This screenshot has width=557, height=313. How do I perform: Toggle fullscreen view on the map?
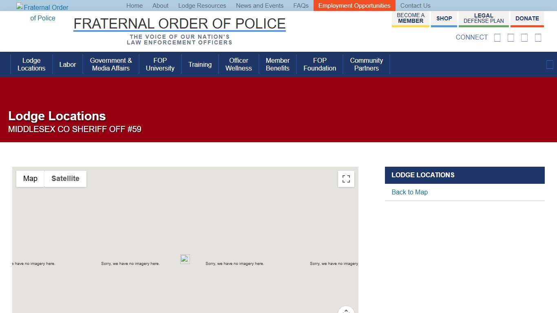pyautogui.click(x=346, y=179)
